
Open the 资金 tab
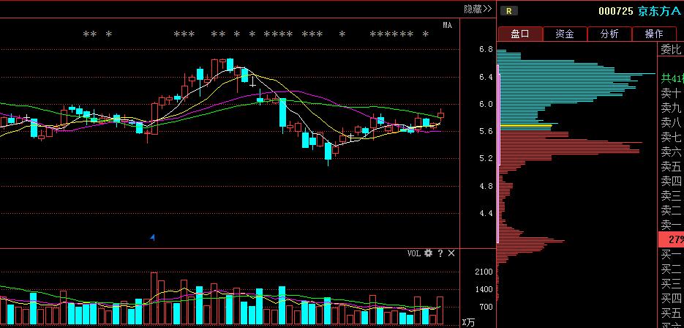click(x=565, y=34)
